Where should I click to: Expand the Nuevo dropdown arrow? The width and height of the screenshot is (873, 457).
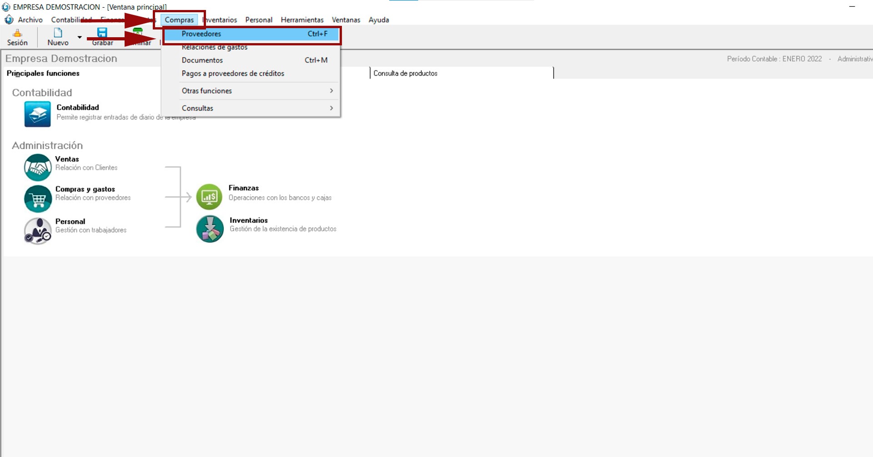[80, 37]
